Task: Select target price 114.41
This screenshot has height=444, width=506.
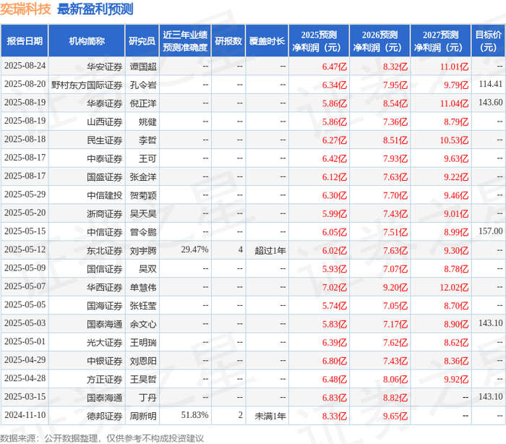Action: click(491, 84)
